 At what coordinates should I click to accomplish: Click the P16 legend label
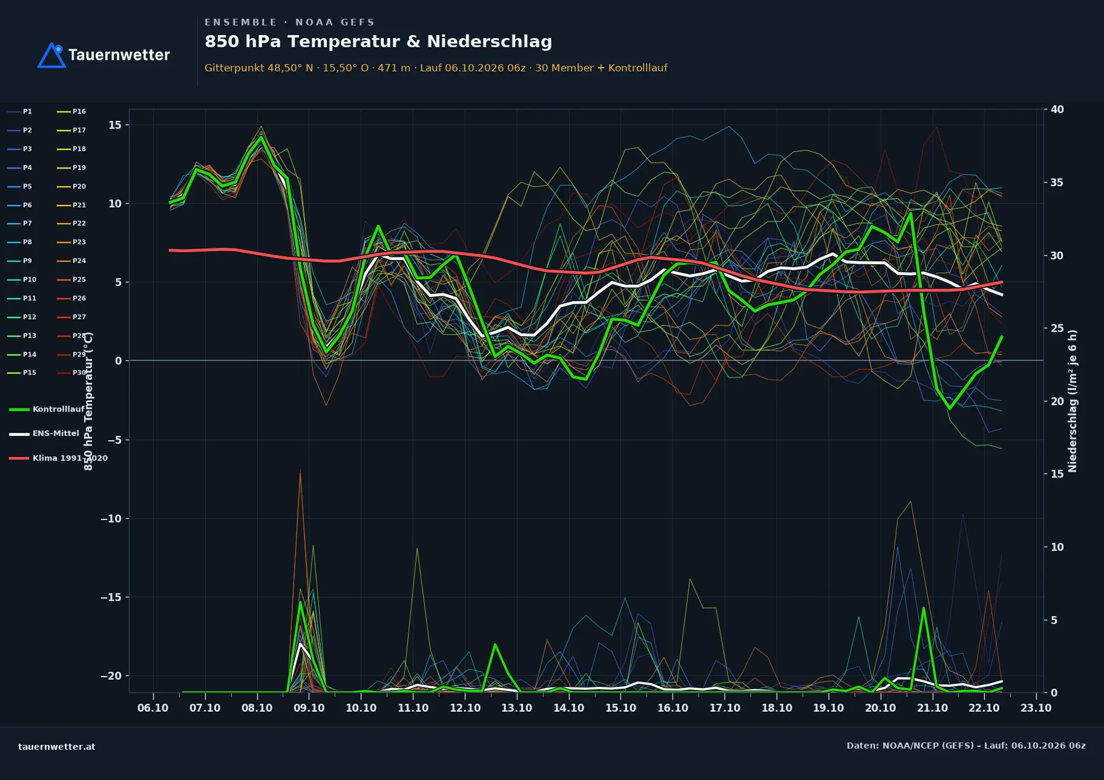tap(79, 111)
